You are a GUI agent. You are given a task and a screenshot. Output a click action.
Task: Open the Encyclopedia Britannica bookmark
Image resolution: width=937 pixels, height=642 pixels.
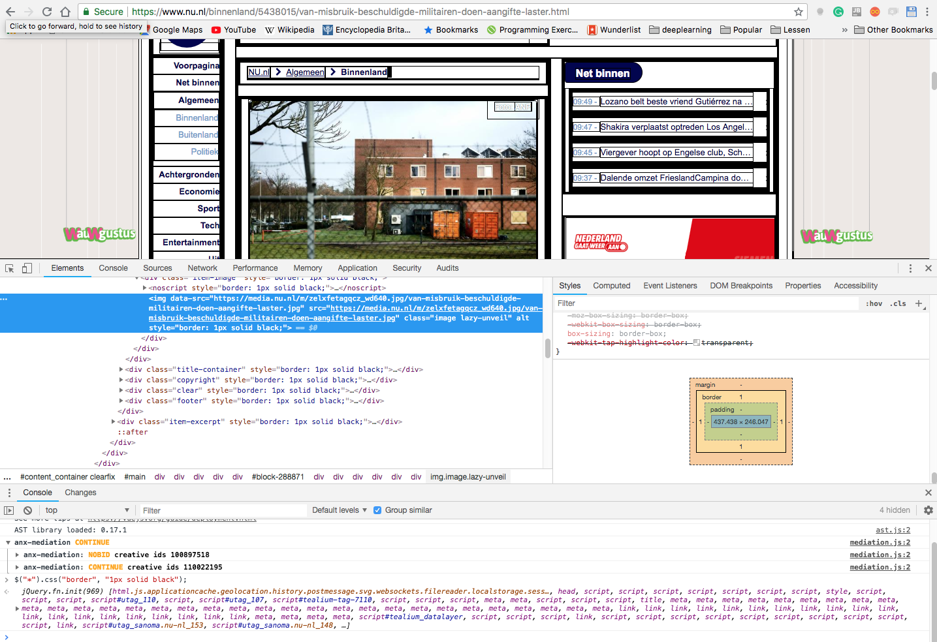[367, 30]
